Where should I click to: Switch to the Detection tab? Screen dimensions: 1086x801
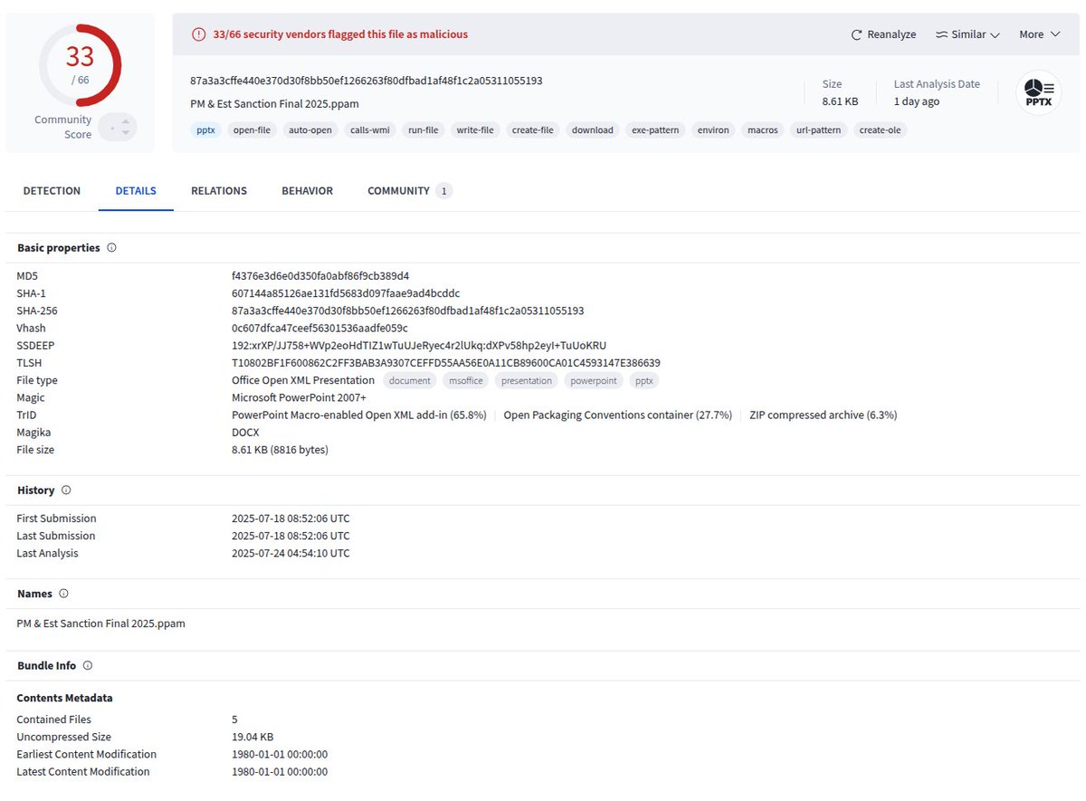(x=52, y=191)
